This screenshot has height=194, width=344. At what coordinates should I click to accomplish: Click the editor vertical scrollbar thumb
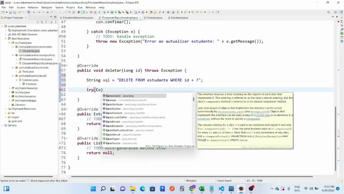point(335,139)
